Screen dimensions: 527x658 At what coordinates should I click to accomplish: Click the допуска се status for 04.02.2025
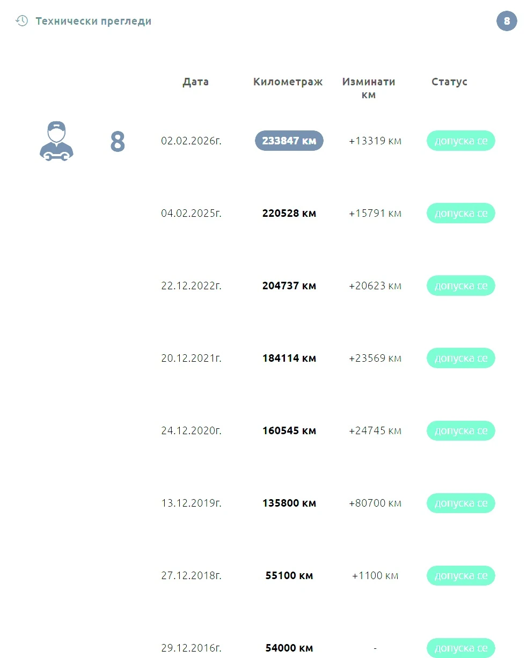pos(460,213)
